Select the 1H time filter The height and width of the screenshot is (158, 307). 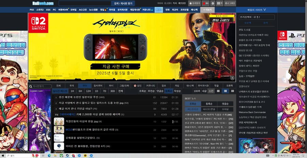(72, 91)
